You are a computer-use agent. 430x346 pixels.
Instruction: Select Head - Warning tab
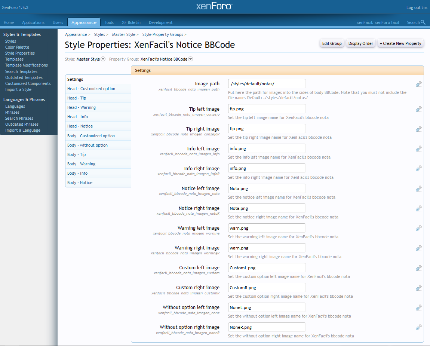tap(98, 107)
